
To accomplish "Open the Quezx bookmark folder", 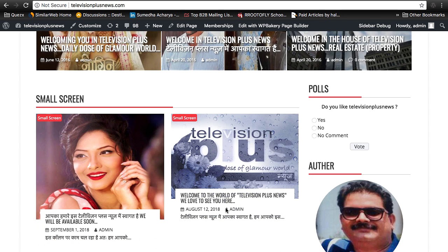I will coord(14,15).
